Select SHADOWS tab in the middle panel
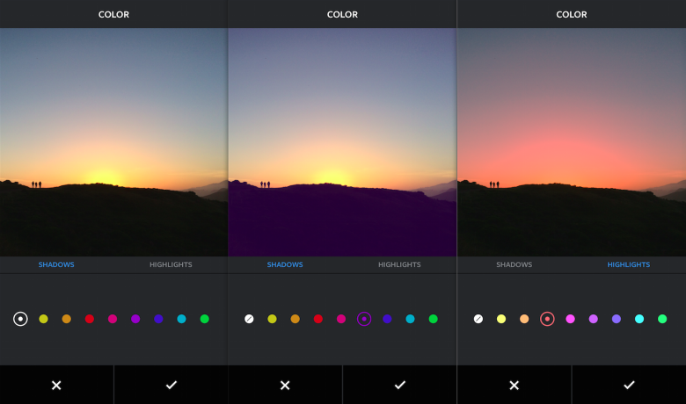 pos(285,264)
